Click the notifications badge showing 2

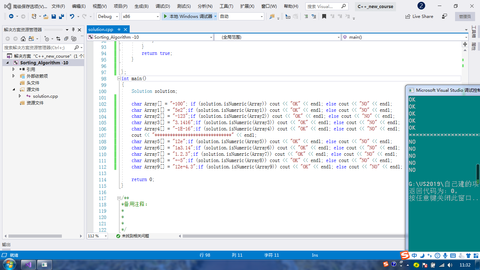[421, 6]
